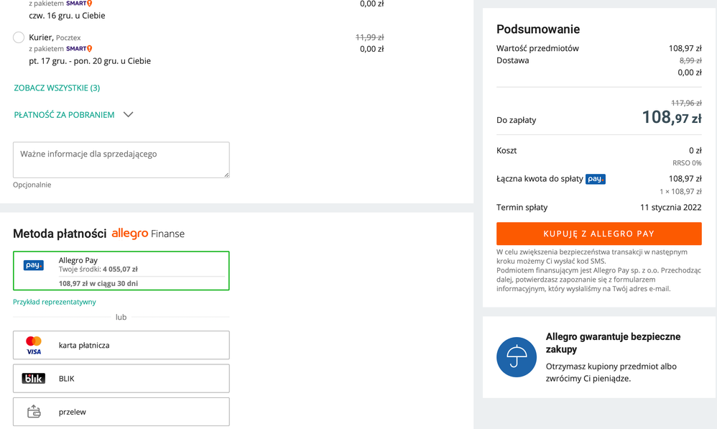717x429 pixels.
Task: Click the blue umbrella guarantee icon
Action: (517, 357)
